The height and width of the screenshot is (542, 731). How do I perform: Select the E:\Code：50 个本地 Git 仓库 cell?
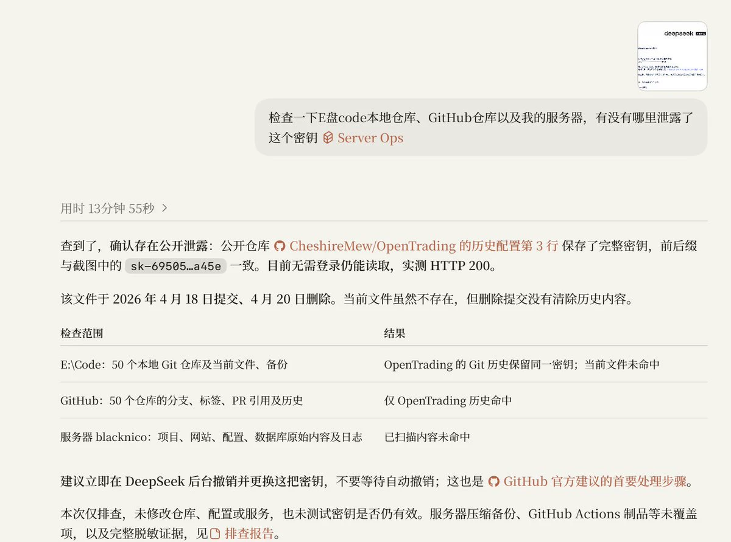tap(174, 364)
